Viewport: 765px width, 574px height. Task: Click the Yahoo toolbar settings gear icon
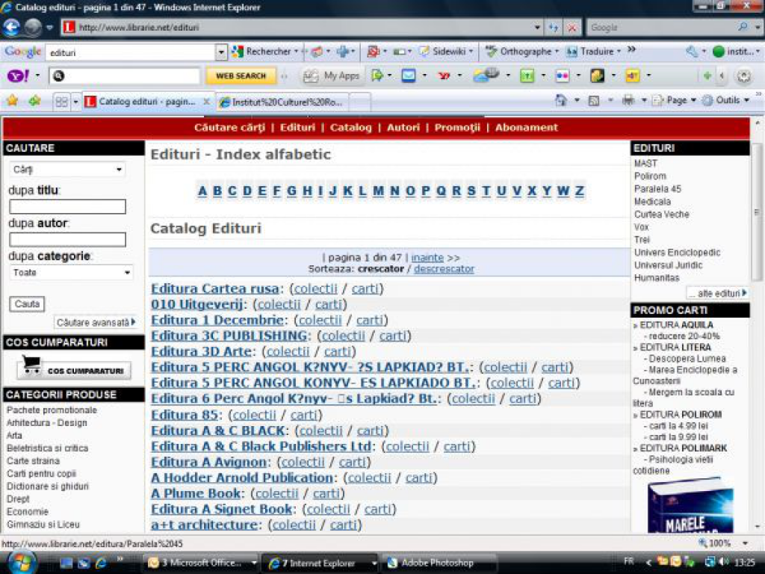743,75
